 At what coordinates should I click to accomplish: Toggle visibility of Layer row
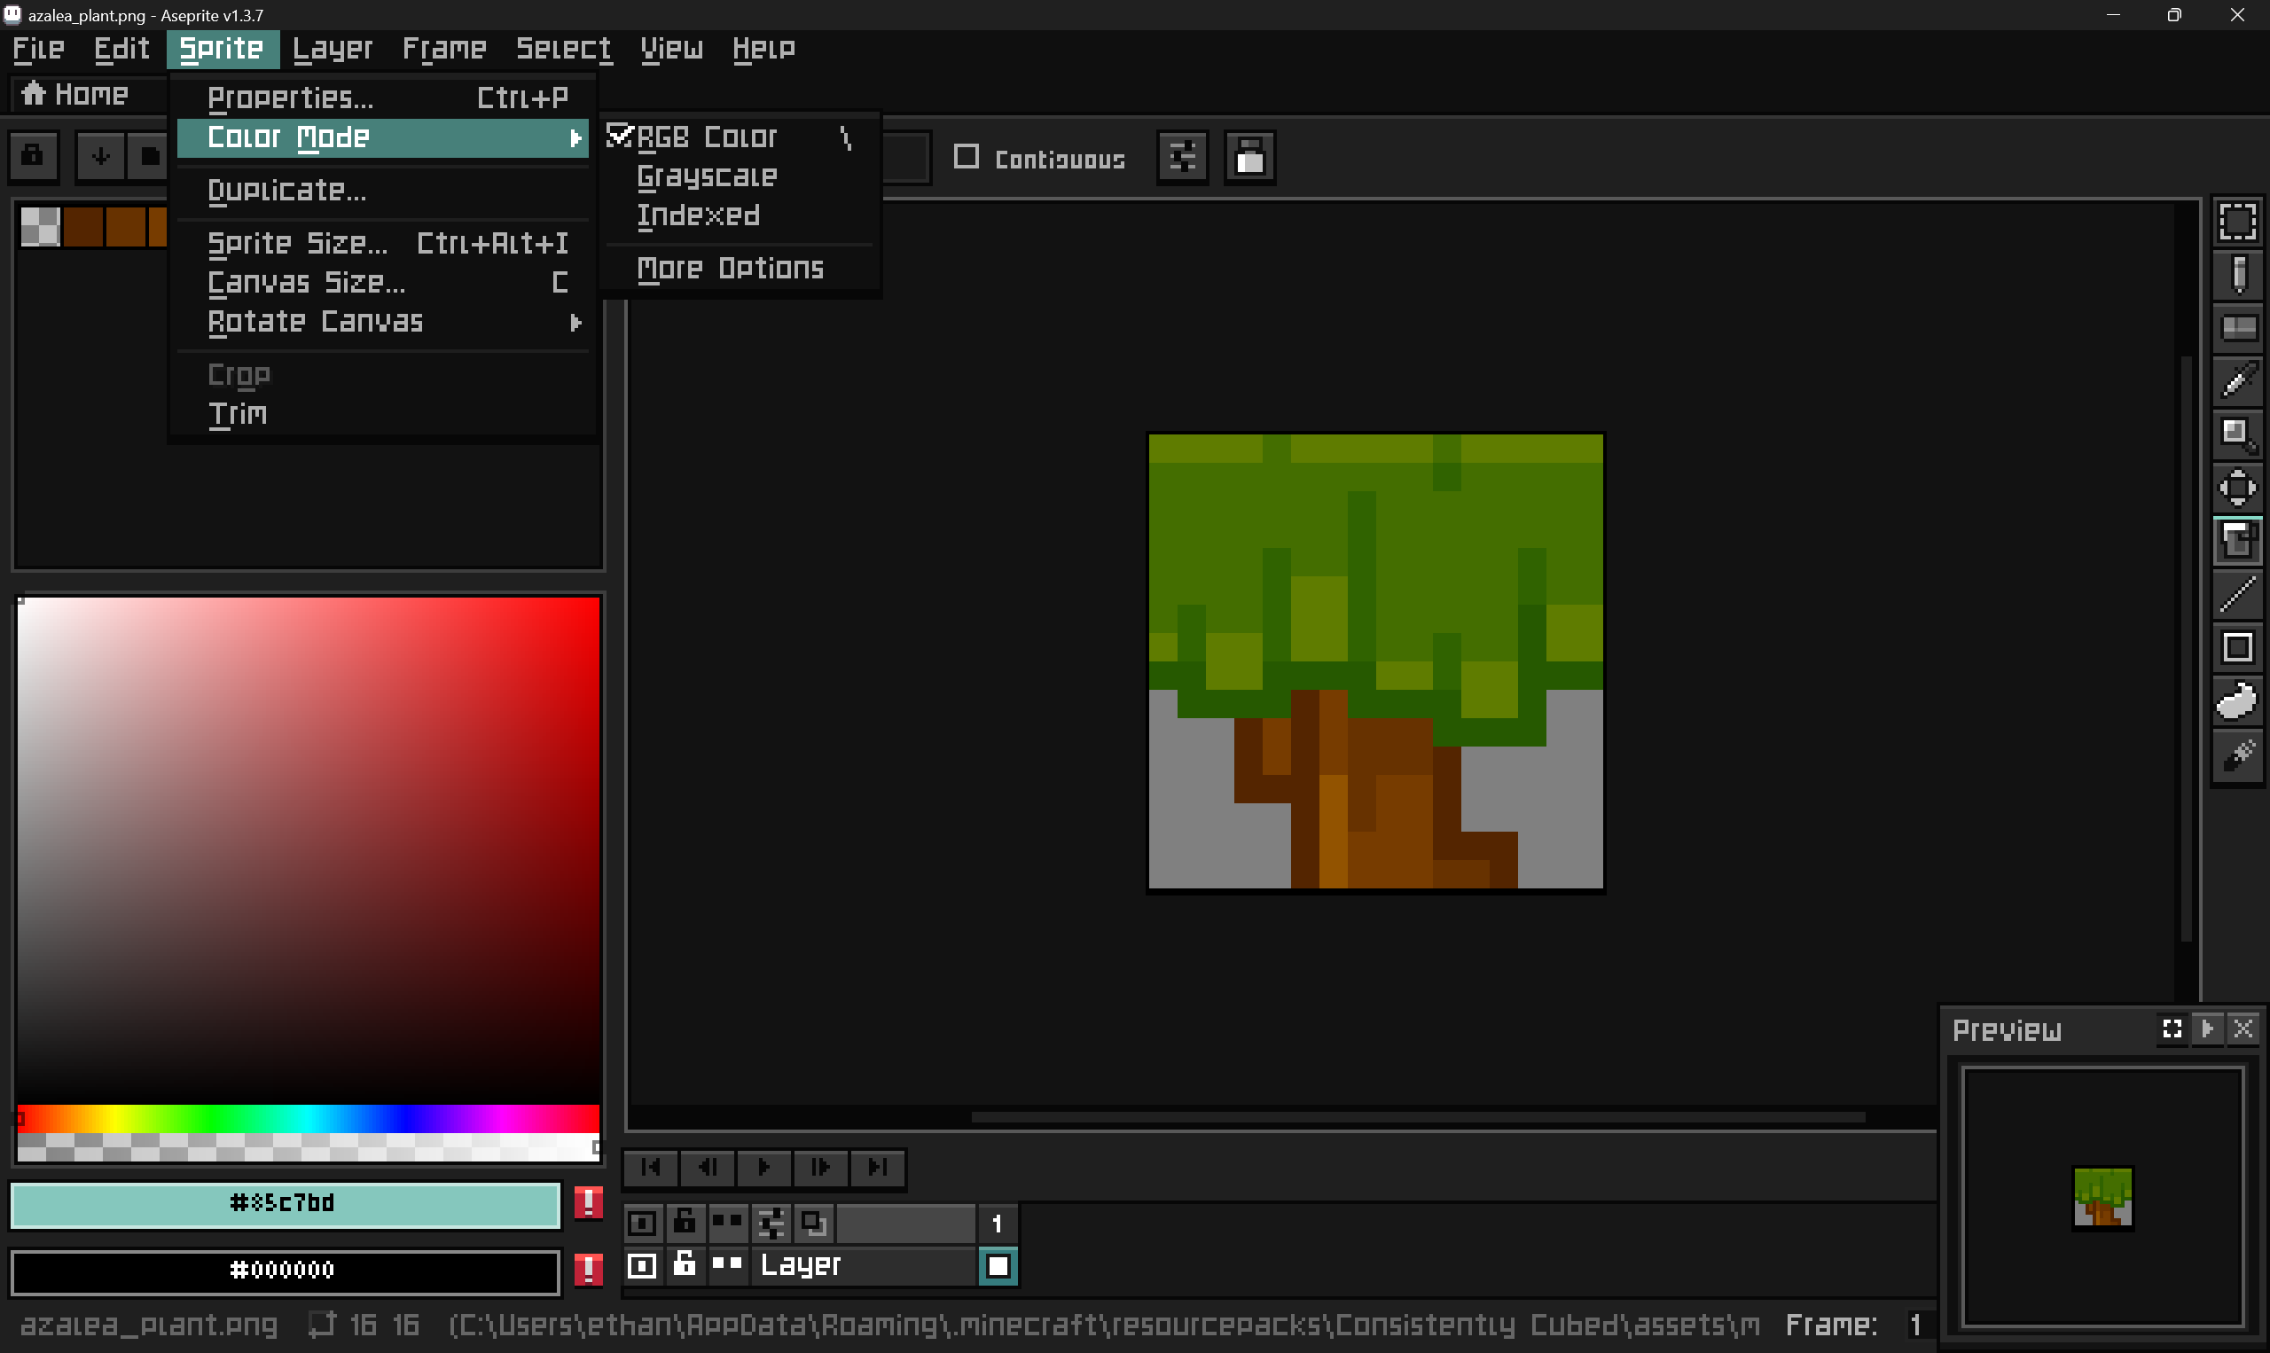click(642, 1265)
